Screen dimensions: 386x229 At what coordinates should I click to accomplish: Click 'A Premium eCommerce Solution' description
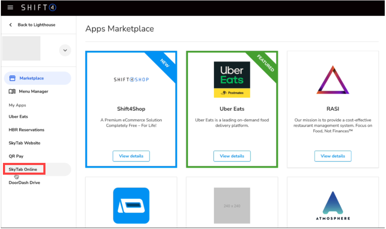tap(131, 123)
